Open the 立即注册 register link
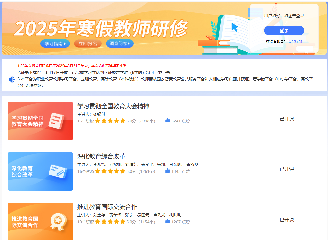 point(295,42)
